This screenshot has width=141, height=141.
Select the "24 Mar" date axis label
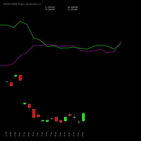click(x=6, y=134)
